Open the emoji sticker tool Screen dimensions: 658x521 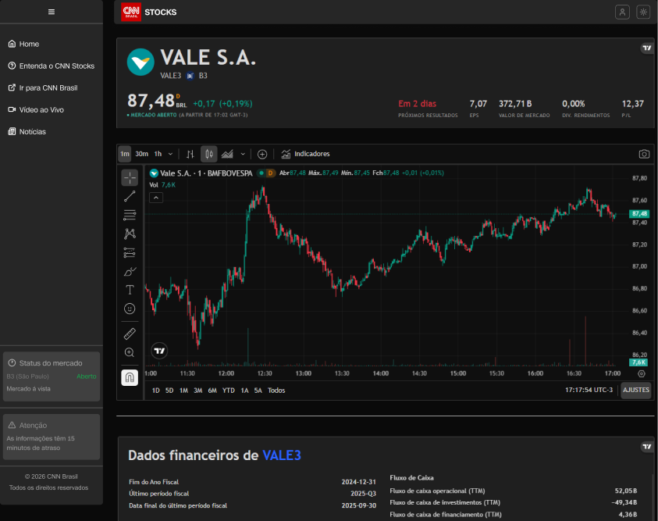click(x=130, y=309)
